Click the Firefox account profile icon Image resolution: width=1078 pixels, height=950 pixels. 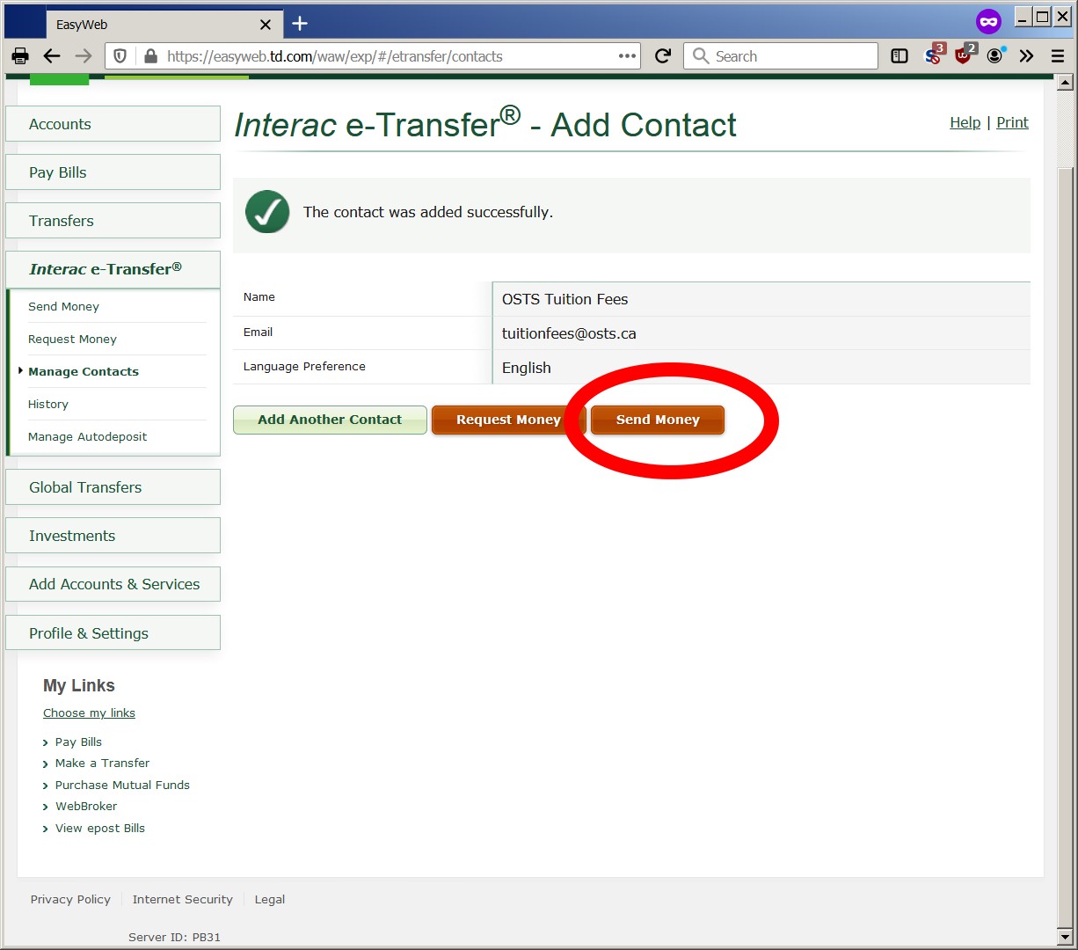994,55
